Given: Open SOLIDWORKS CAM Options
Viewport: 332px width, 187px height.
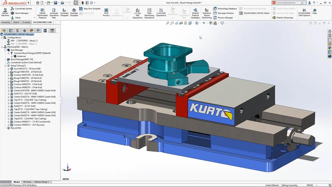Looking at the screenshot, I should tap(304, 12).
